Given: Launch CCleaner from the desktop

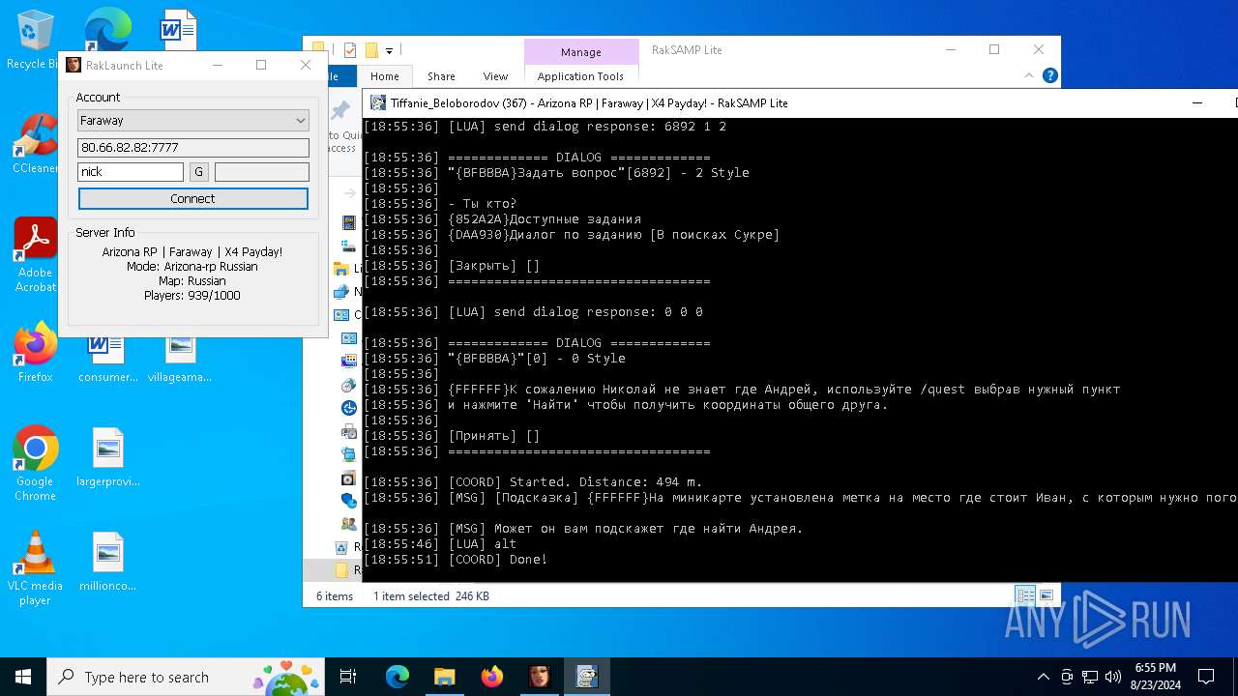Looking at the screenshot, I should pos(35,143).
